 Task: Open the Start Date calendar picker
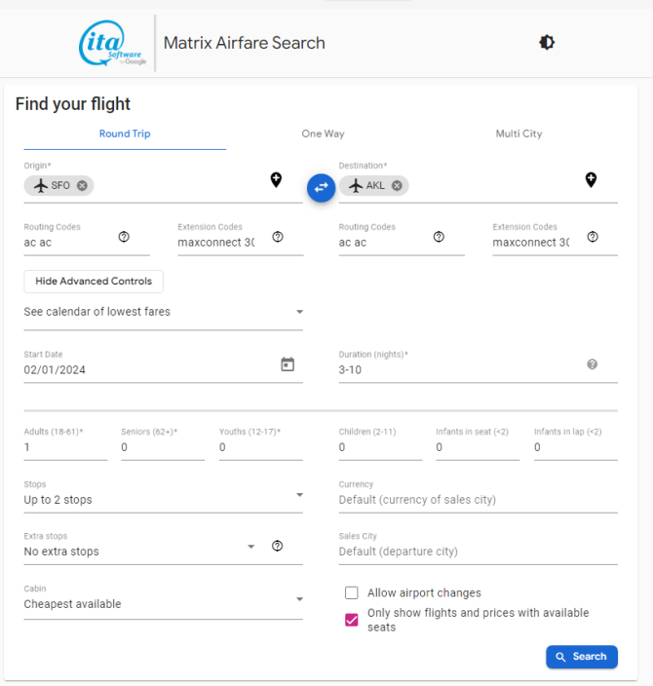[x=288, y=364]
